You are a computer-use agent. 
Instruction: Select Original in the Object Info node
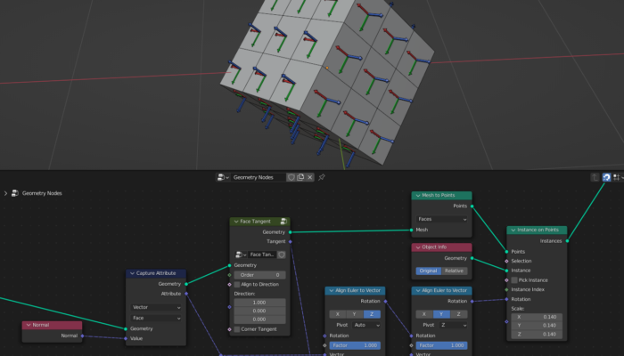click(x=430, y=271)
